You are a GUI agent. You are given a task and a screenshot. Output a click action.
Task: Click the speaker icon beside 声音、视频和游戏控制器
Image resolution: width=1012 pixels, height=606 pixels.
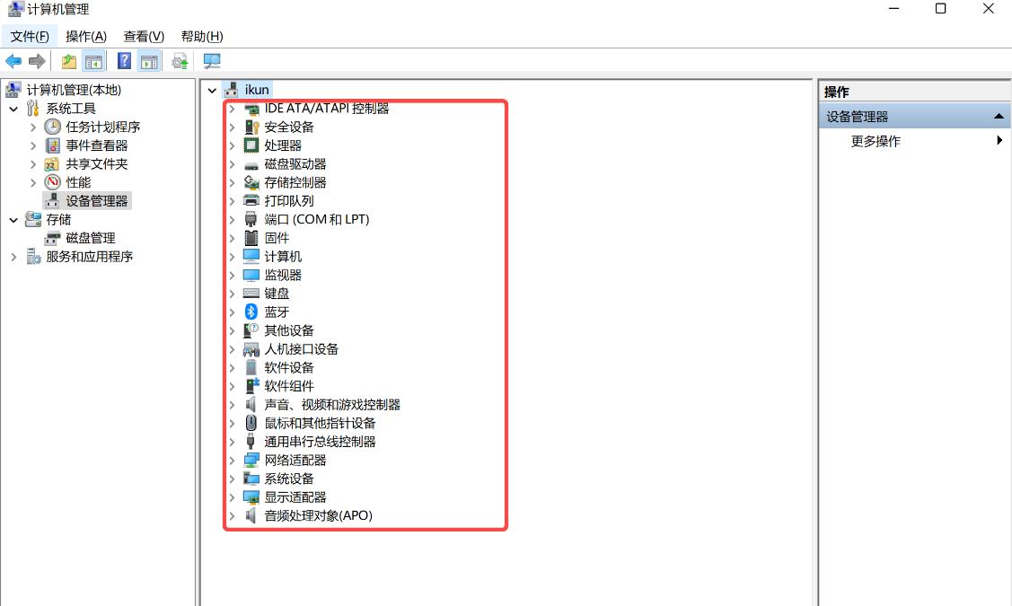[251, 405]
